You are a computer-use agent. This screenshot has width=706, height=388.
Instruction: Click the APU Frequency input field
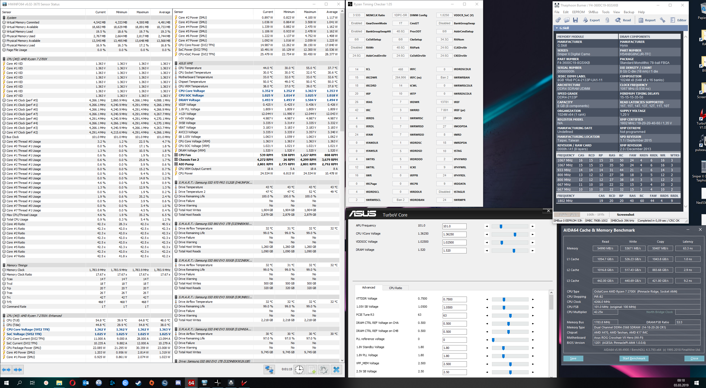(x=454, y=226)
